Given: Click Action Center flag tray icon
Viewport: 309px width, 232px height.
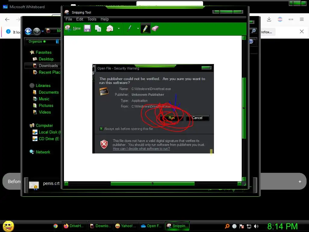Looking at the screenshot, I should click(242, 226).
